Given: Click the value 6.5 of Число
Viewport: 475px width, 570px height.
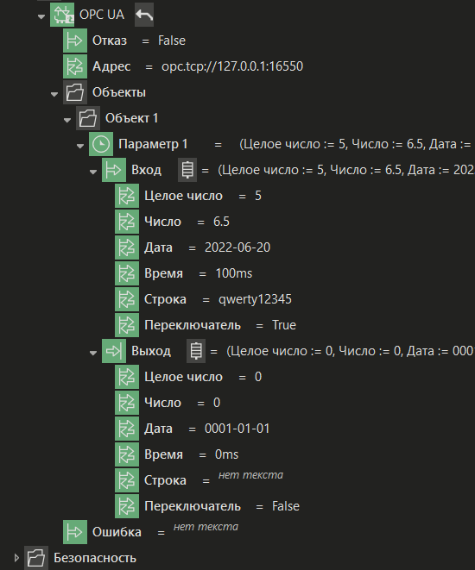Looking at the screenshot, I should click(221, 222).
